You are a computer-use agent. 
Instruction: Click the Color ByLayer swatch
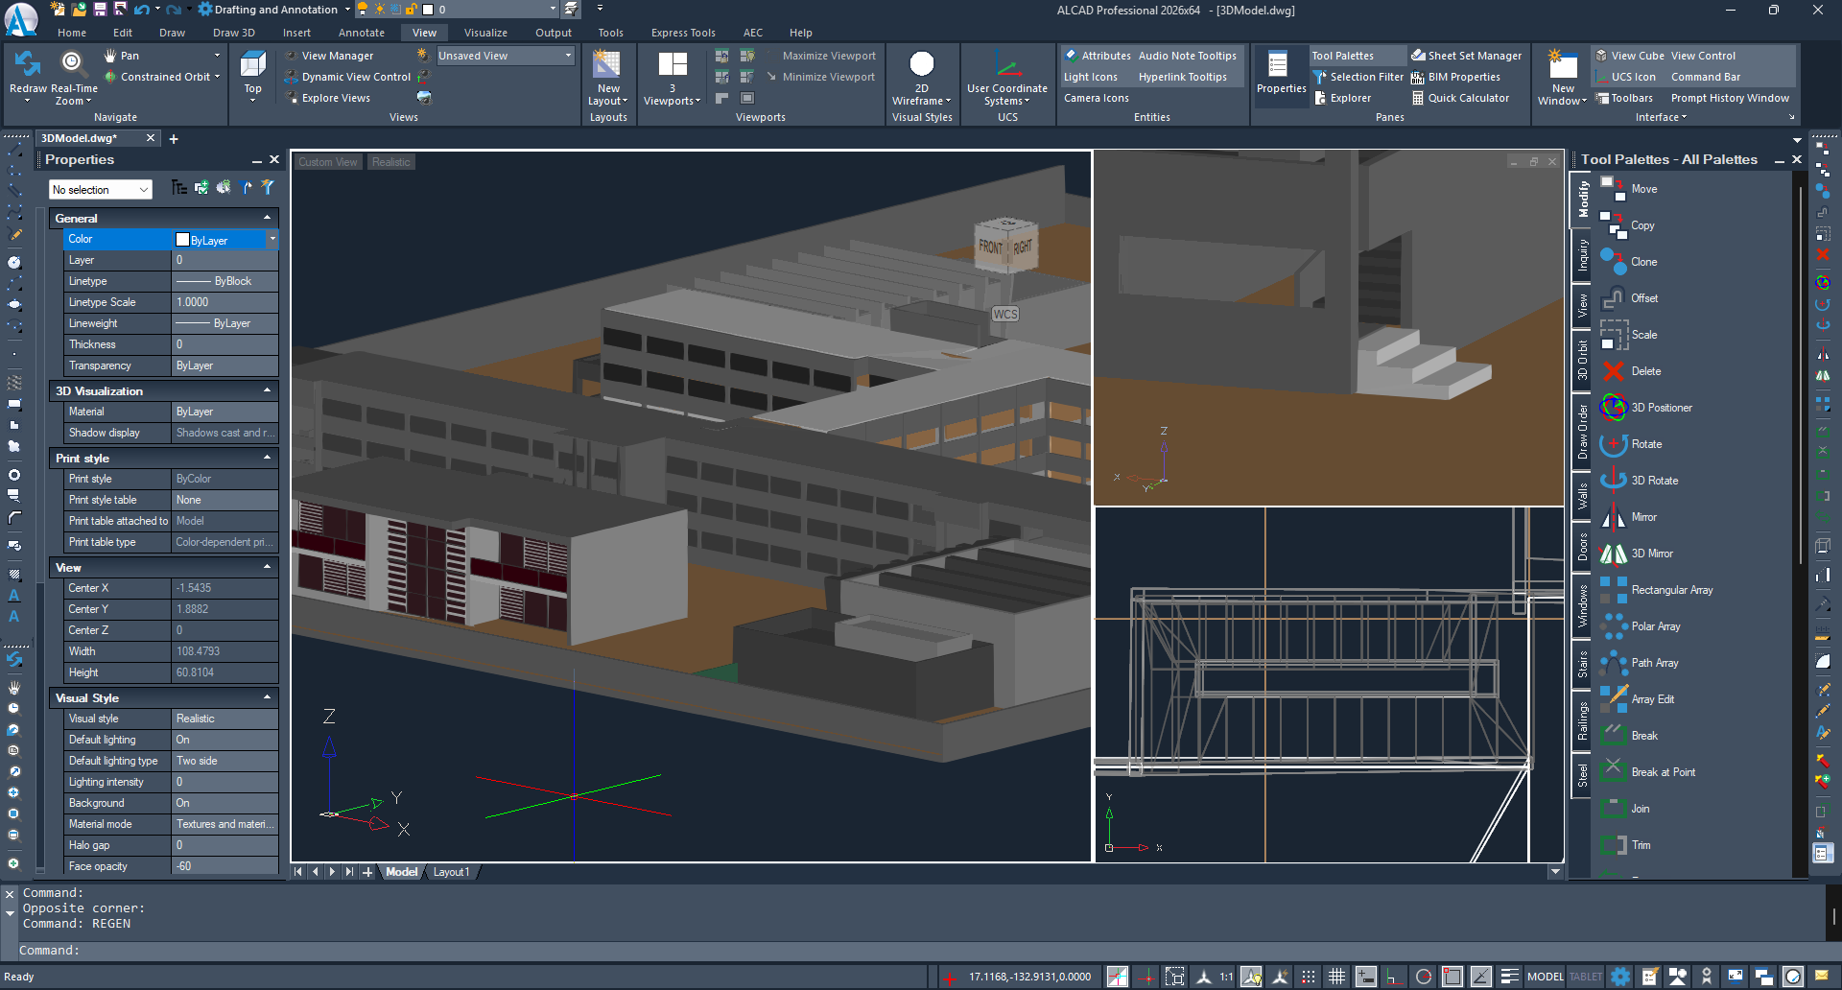click(x=182, y=240)
